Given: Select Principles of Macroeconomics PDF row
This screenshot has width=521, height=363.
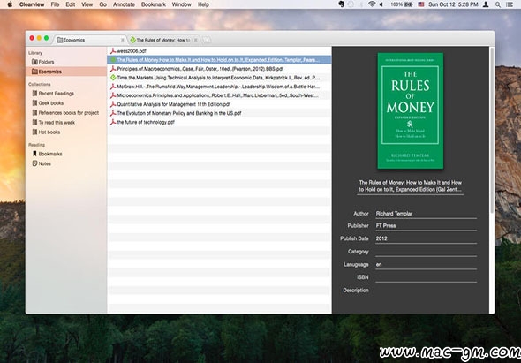Looking at the screenshot, I should 219,69.
